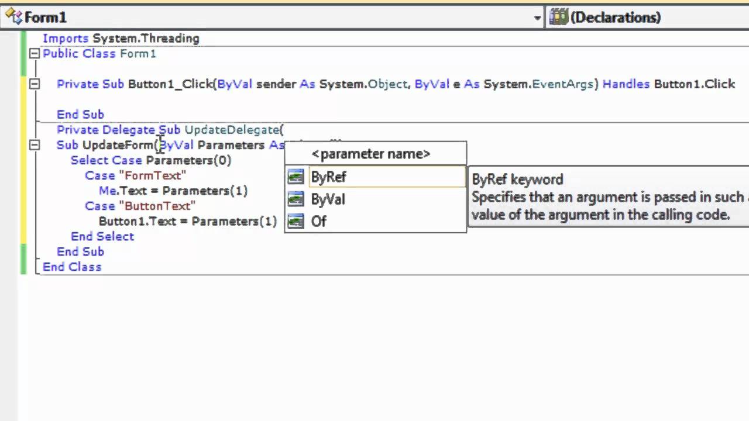The image size is (749, 421).
Task: Click the End Select line
Action: coord(102,236)
